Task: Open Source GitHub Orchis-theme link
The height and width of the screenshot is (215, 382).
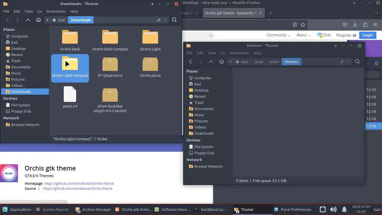Action: click(78, 188)
